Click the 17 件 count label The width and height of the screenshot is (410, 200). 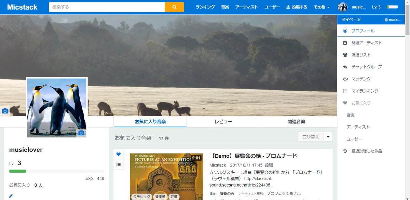(x=164, y=138)
